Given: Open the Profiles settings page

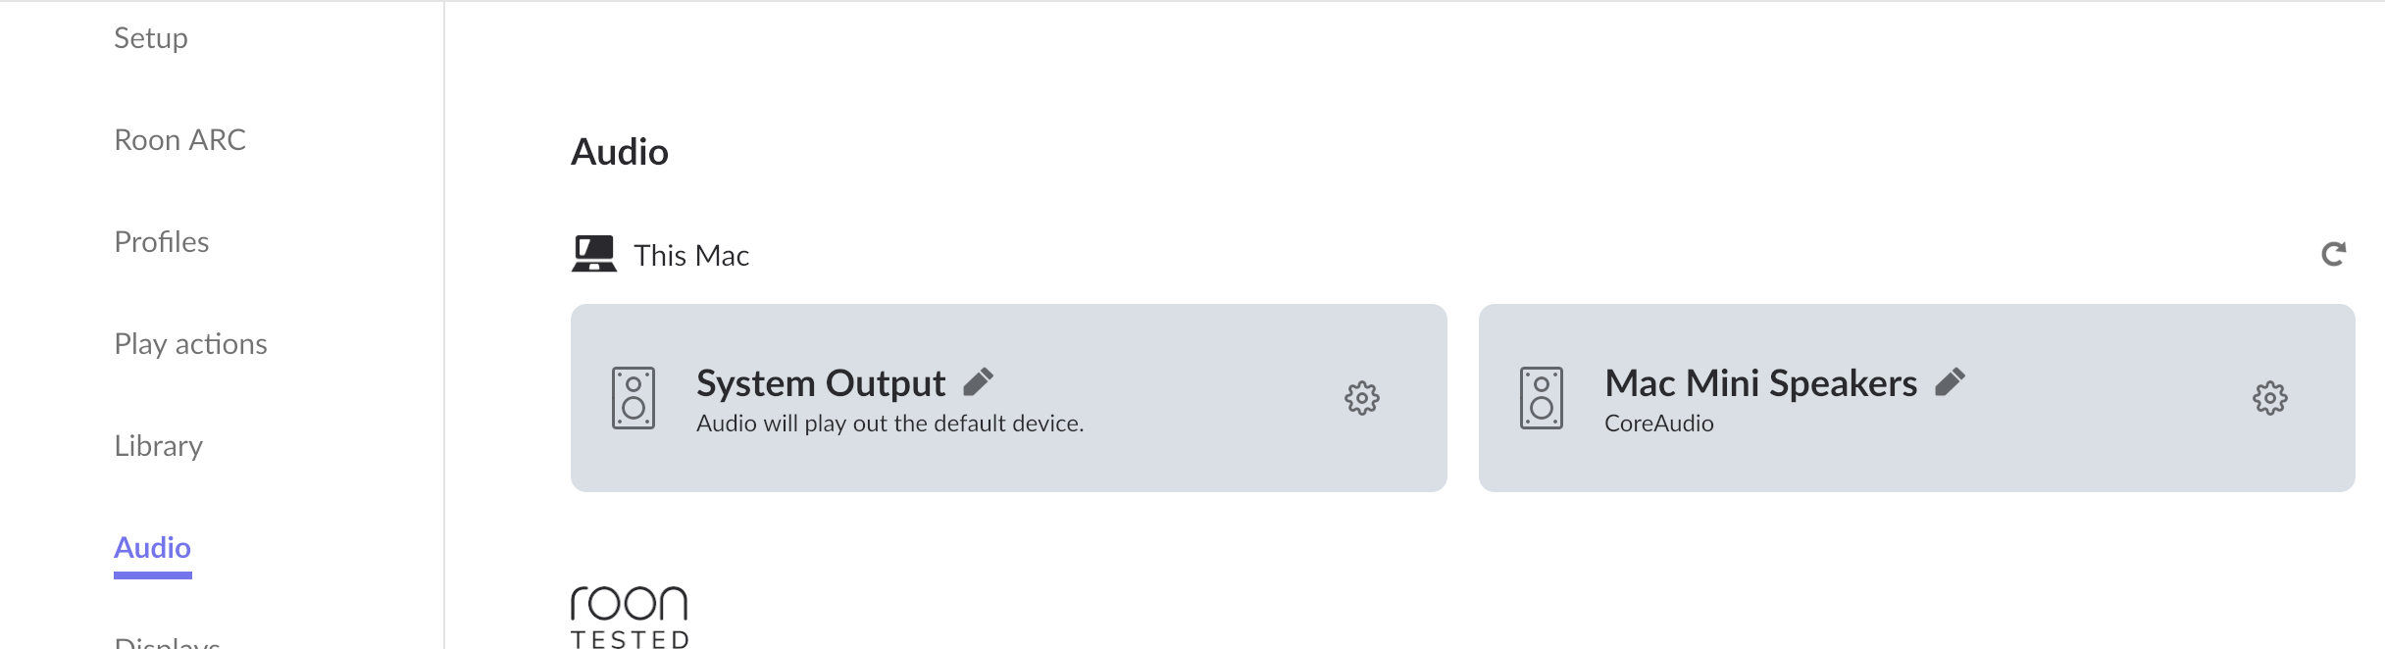Looking at the screenshot, I should (162, 242).
